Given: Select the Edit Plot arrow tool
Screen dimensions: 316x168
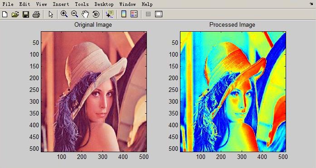Looking at the screenshot, I should pyautogui.click(x=51, y=14).
